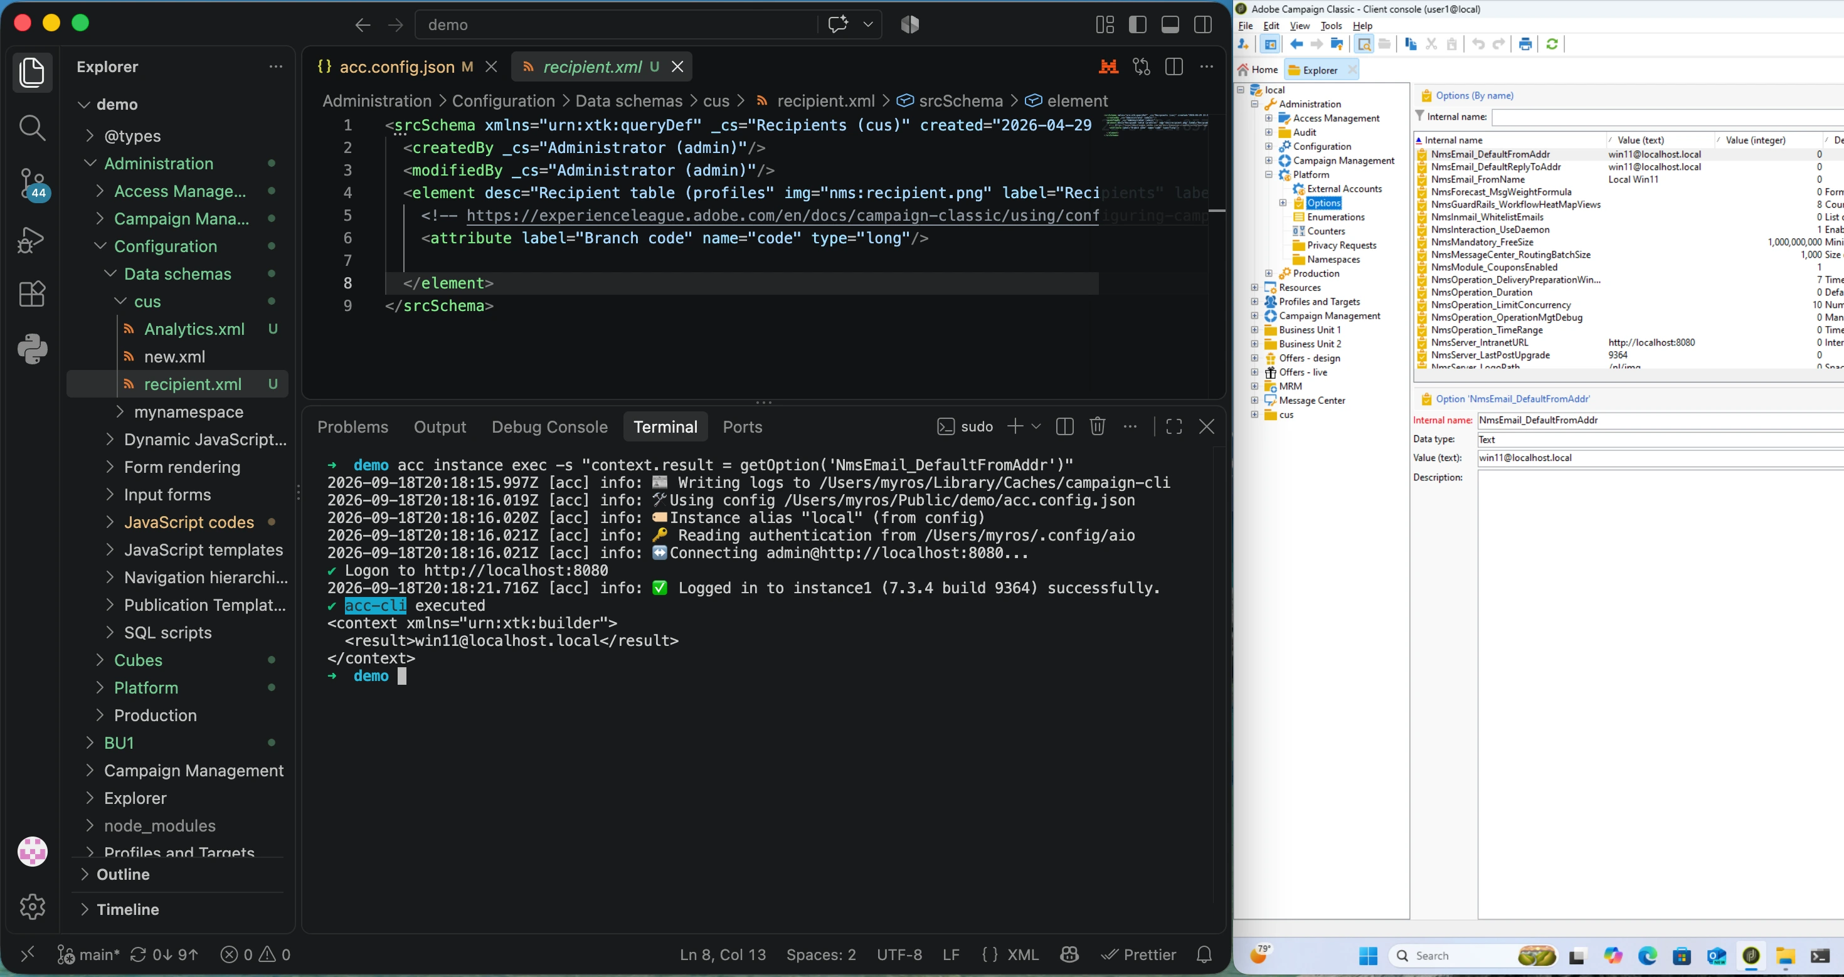Expand Profiles and Targets node in Campaign tree
Screen dimensions: 1844x977
pyautogui.click(x=1254, y=302)
